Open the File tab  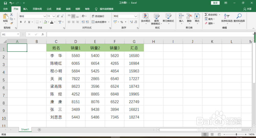coord(5,9)
